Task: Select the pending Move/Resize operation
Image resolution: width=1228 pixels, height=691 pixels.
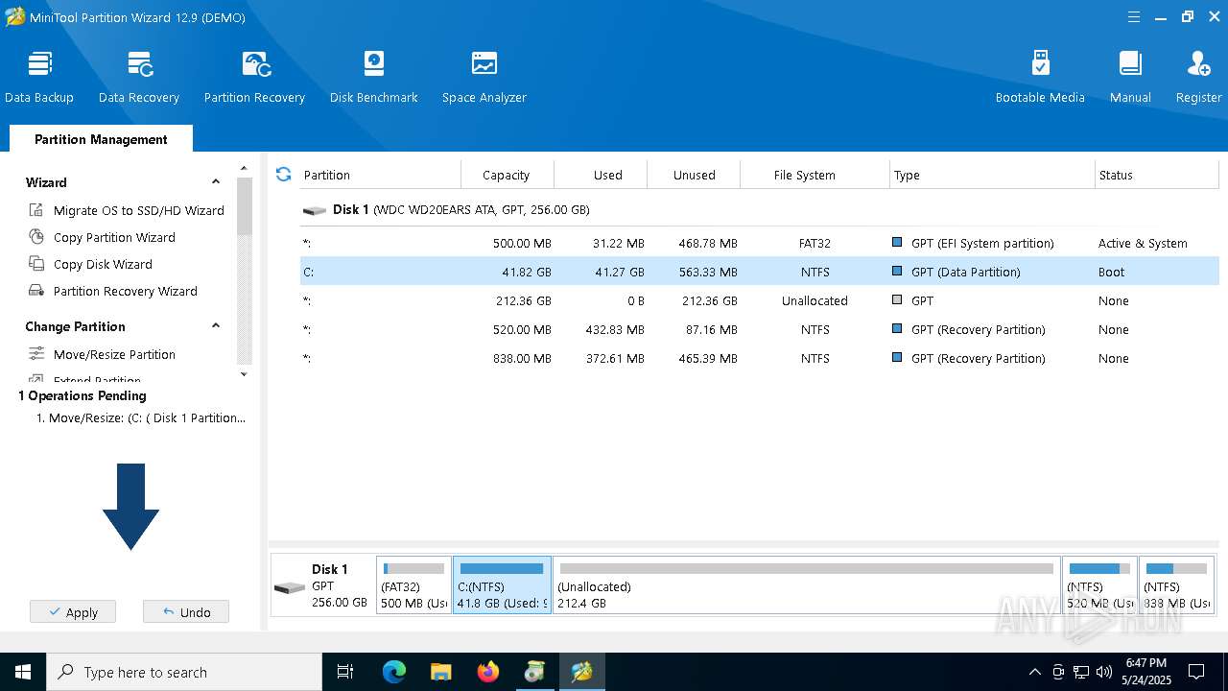Action: [x=141, y=417]
